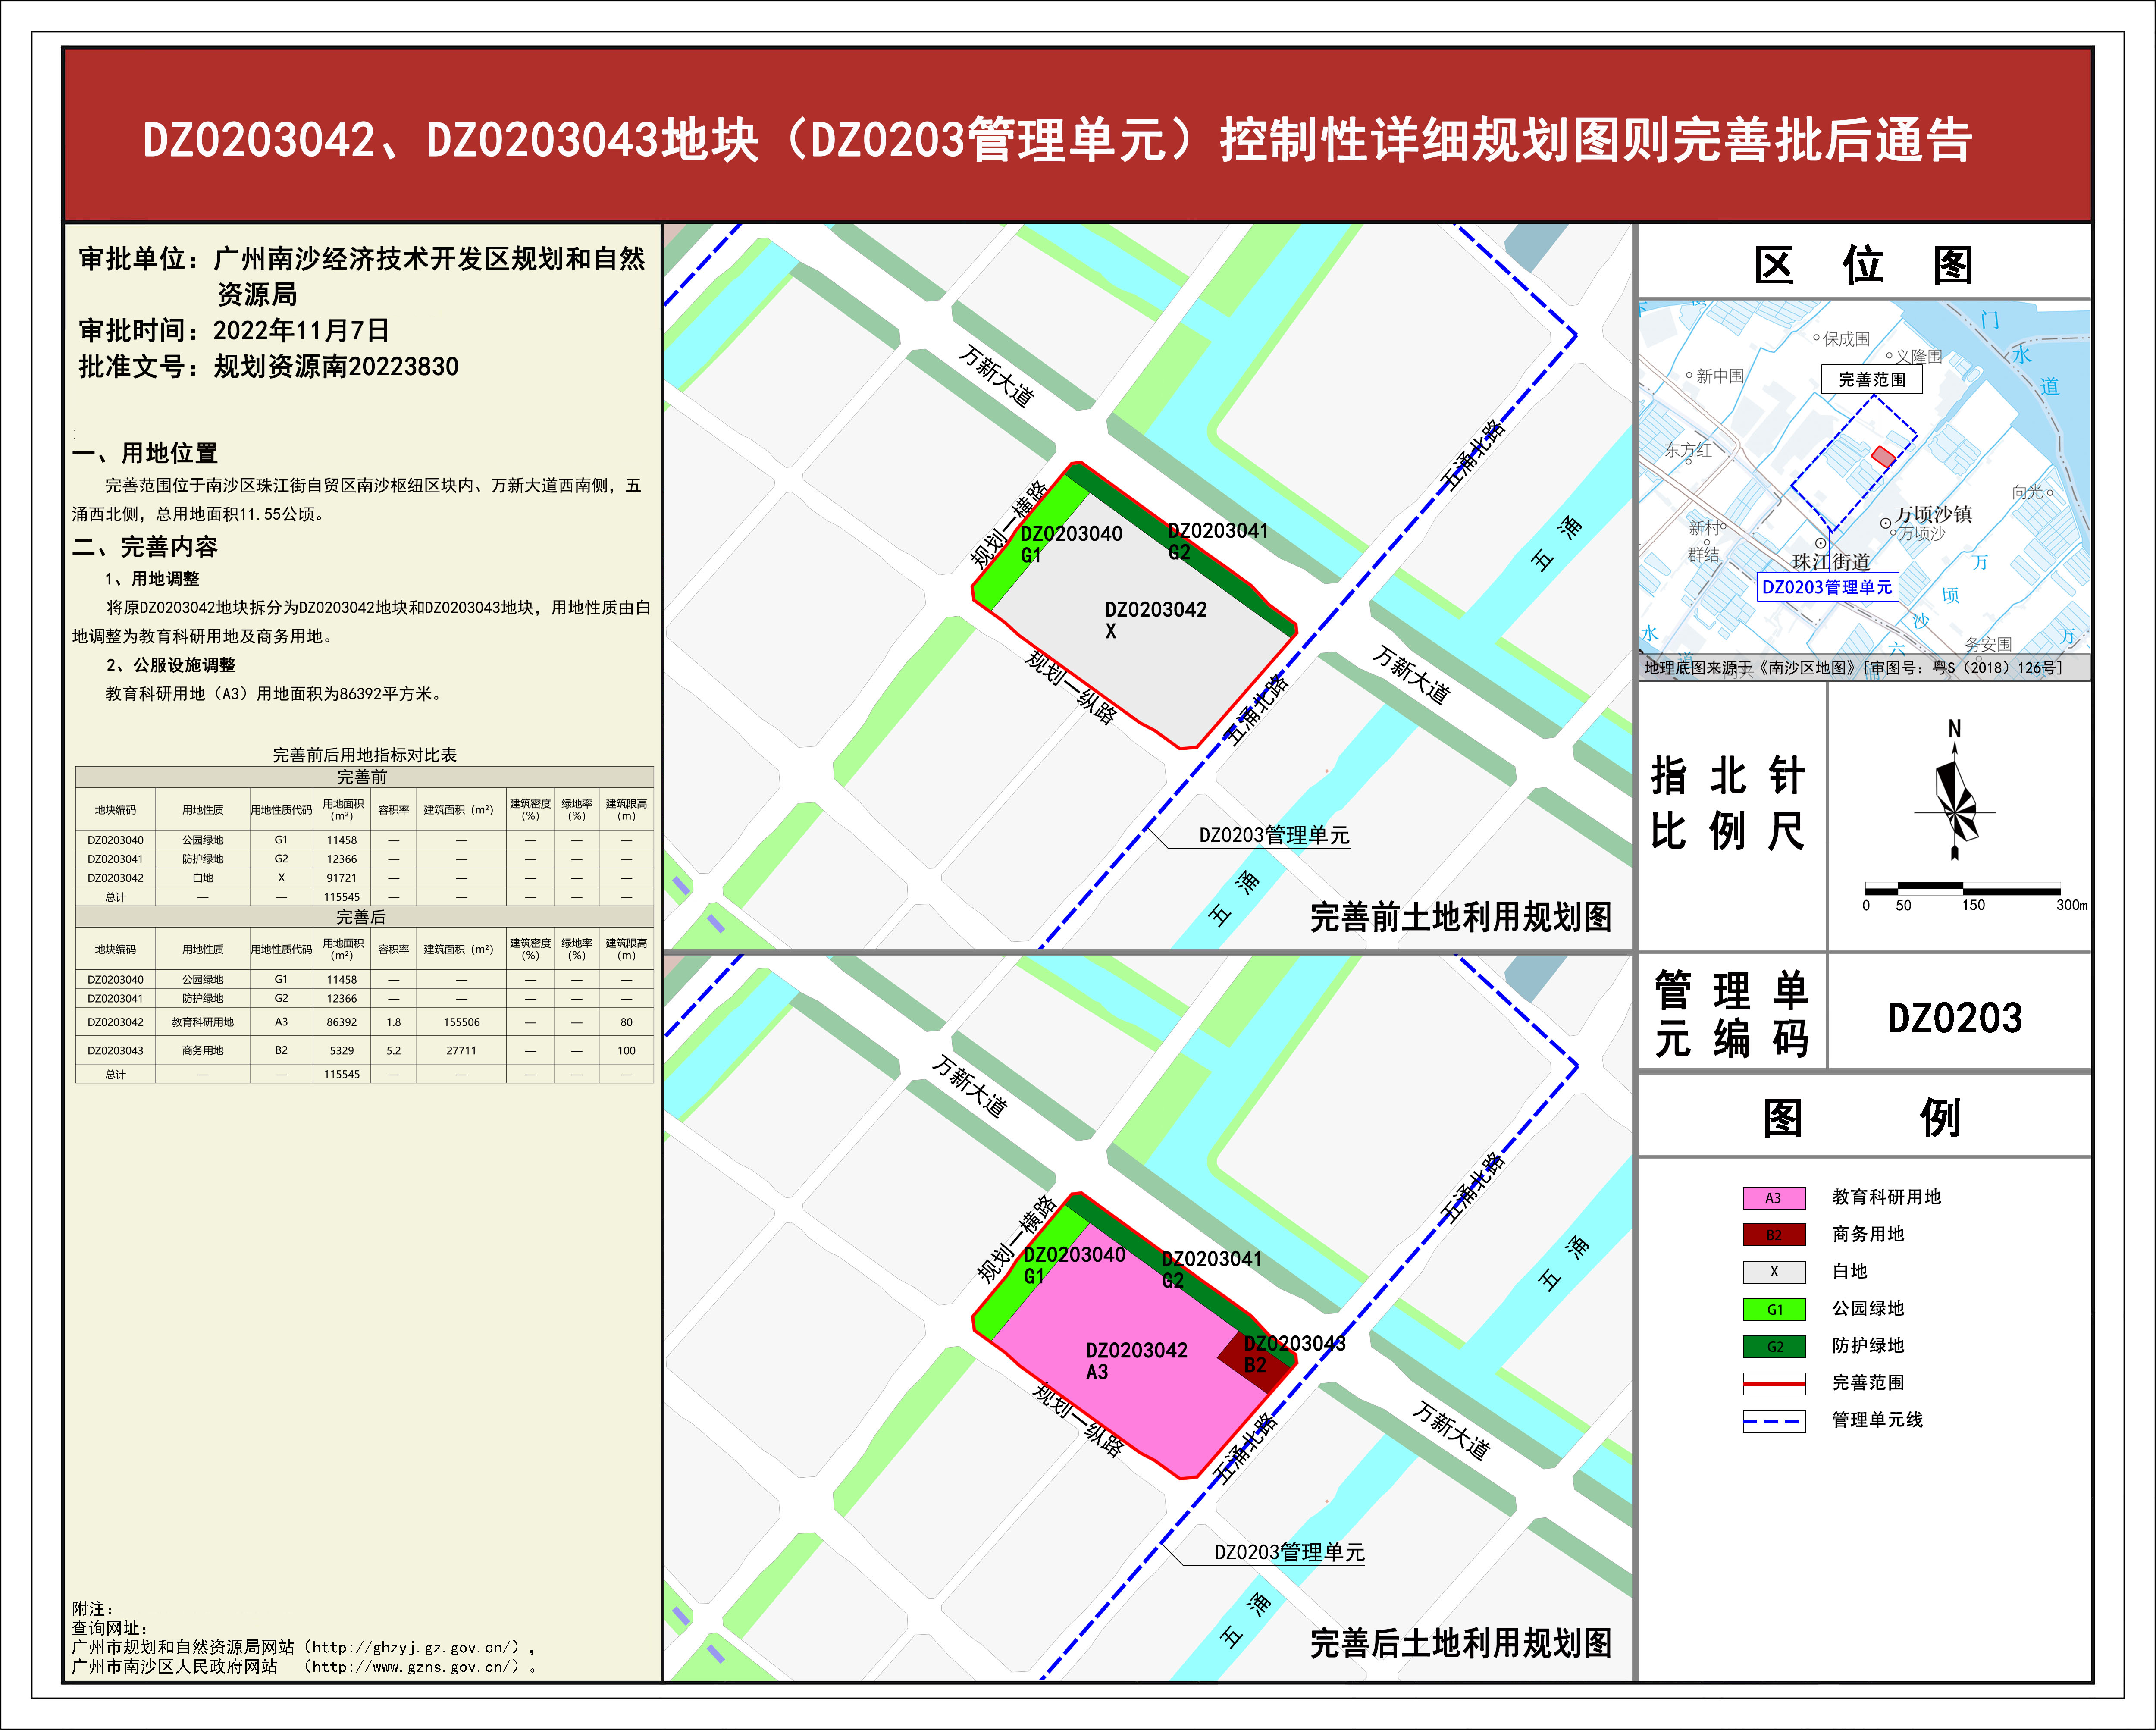Click the 5.2 plot ratio cell
This screenshot has height=1730, width=2156.
(394, 1051)
